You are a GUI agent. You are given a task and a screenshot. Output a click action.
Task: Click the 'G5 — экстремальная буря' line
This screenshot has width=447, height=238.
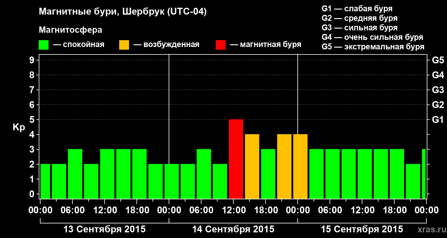373,47
